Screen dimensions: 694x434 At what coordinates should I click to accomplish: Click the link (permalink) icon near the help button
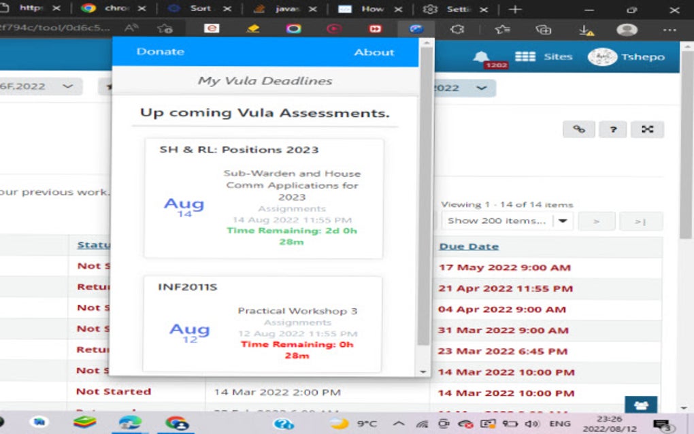[x=578, y=129]
